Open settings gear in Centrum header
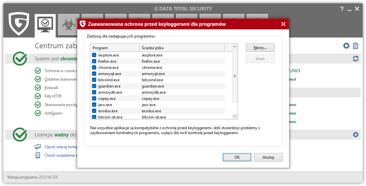366x186 pixels. 346,46
